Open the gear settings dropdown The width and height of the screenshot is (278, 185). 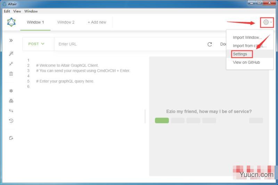tap(267, 22)
